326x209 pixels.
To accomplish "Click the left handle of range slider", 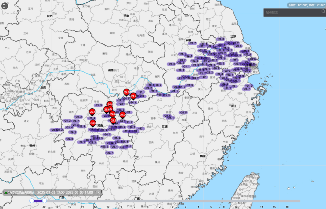I will pos(32,201).
